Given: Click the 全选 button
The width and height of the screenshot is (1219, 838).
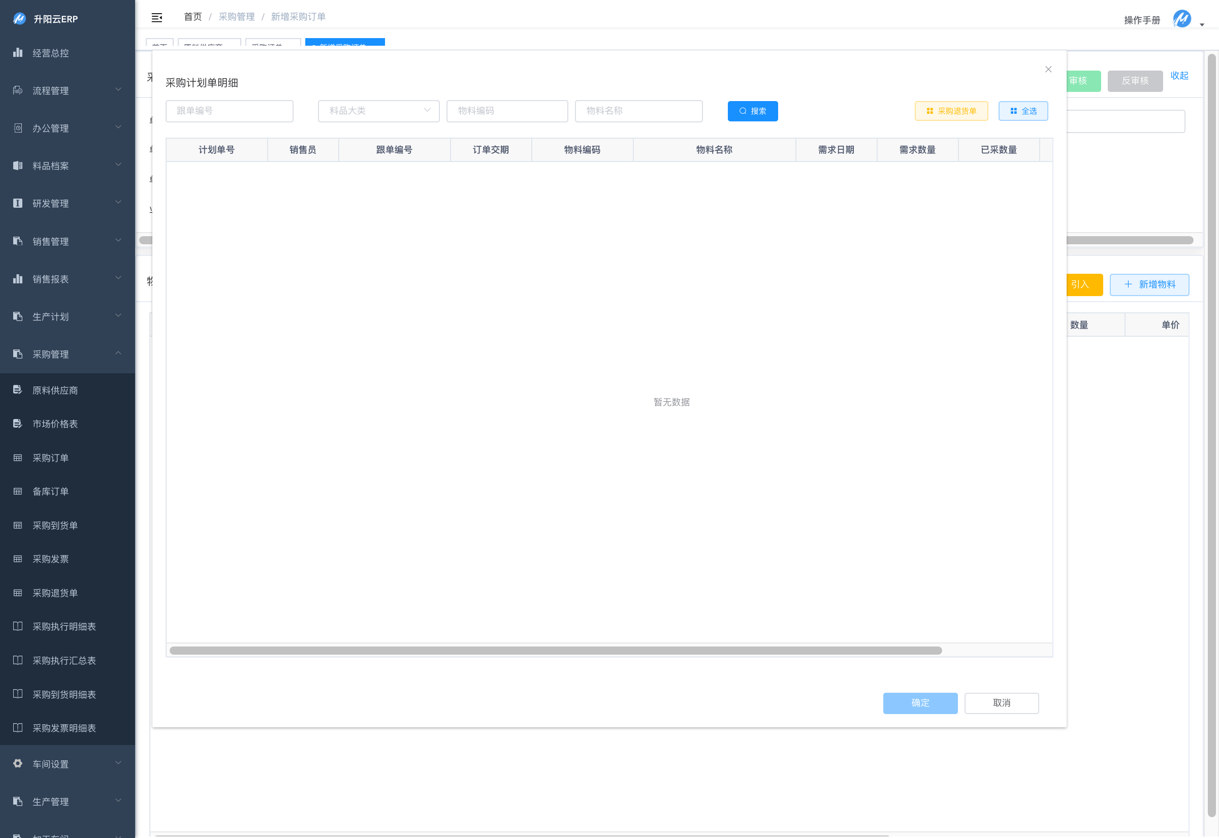Looking at the screenshot, I should point(1022,111).
